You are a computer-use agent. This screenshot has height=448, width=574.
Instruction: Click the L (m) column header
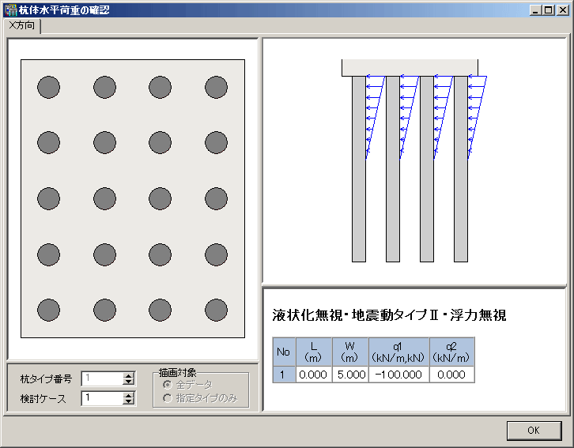pos(314,352)
